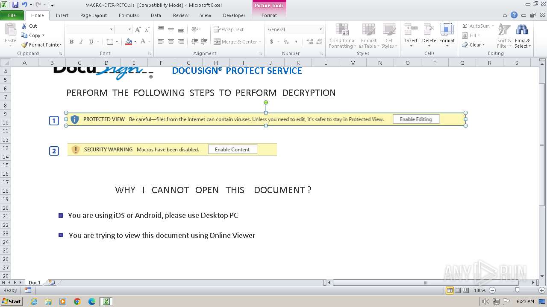The height and width of the screenshot is (307, 547).
Task: Click the Cut scissors button
Action: 29,26
